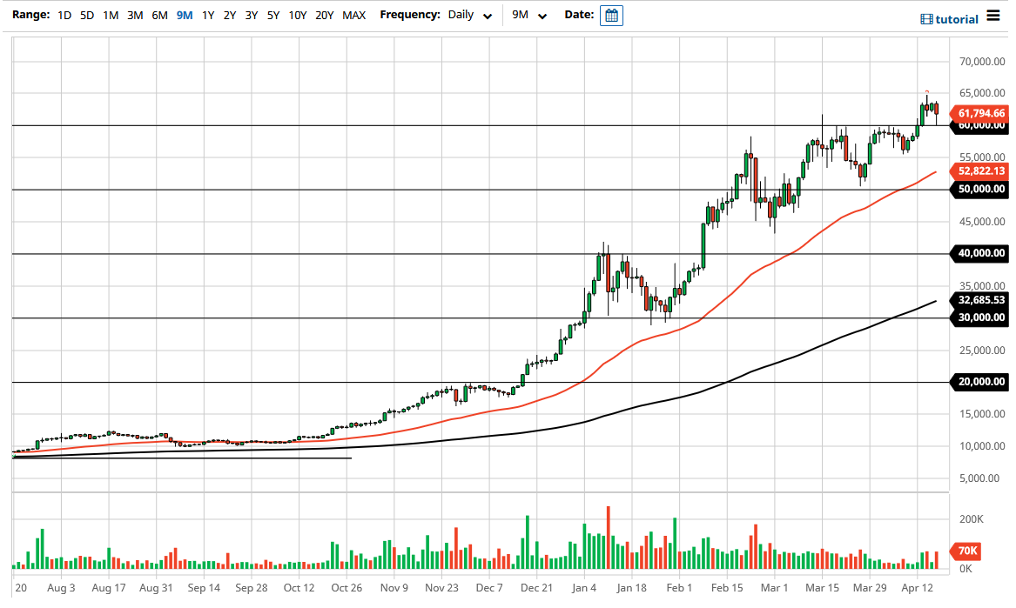Open the hamburger menu in the corner

(993, 17)
